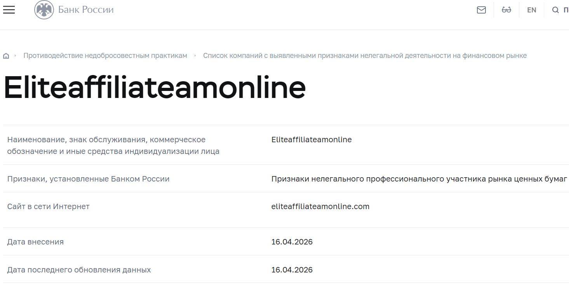
Task: Click the Дата последнего обновления данных label
Action: 79,269
